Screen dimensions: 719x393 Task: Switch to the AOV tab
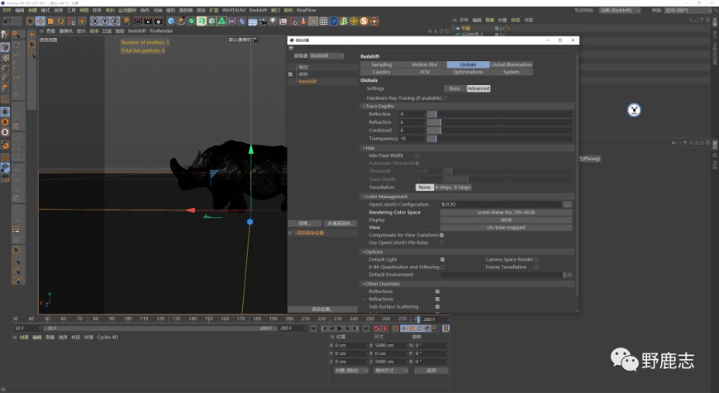[x=425, y=72]
